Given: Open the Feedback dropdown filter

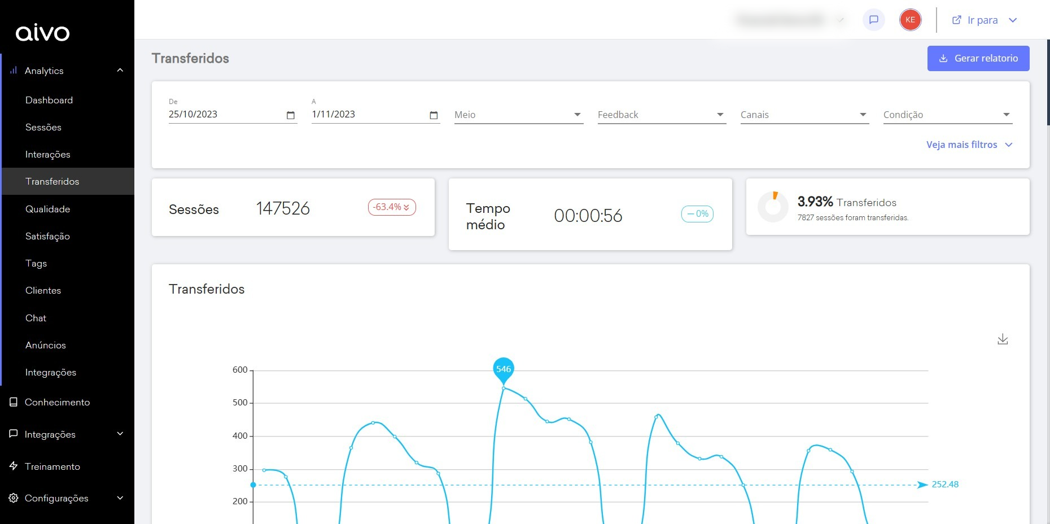Looking at the screenshot, I should [x=662, y=115].
